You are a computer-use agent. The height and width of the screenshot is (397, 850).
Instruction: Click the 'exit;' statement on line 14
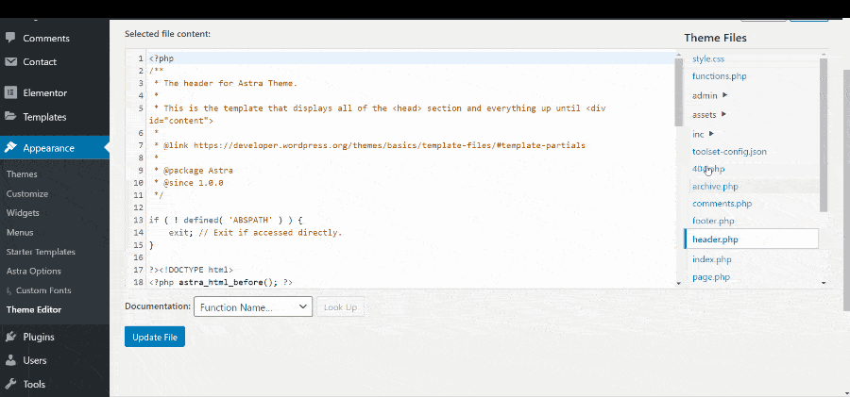[180, 232]
